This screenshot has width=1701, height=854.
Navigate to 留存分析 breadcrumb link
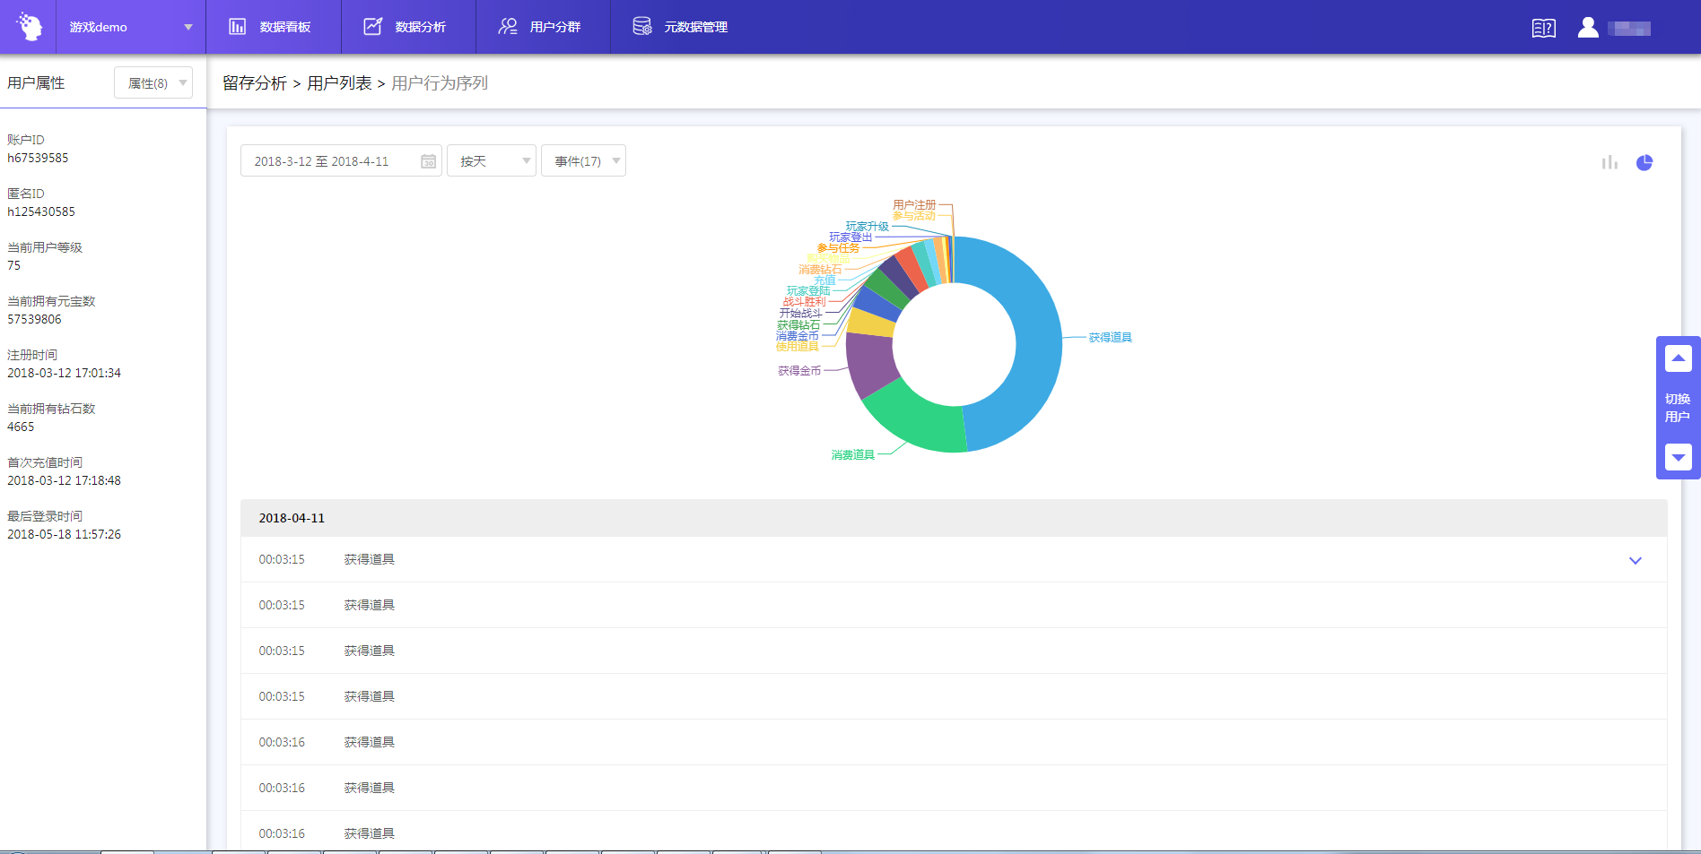tap(255, 83)
